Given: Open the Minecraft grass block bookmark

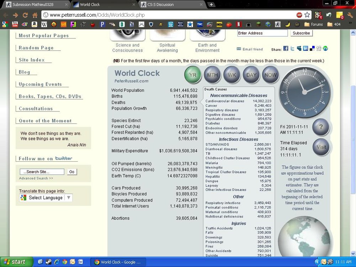Looking at the screenshot, I should pyautogui.click(x=258, y=24).
